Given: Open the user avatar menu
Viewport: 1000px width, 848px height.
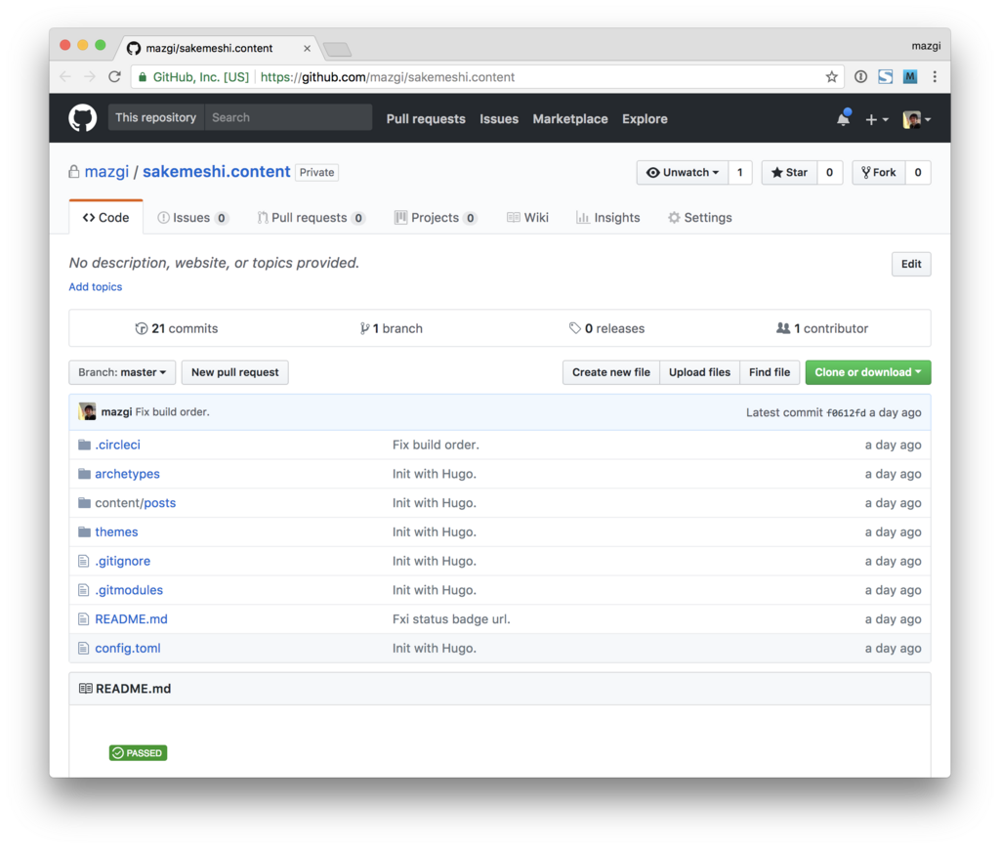Looking at the screenshot, I should point(916,119).
